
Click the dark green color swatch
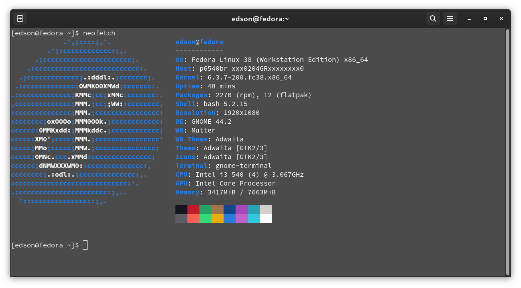[206, 210]
